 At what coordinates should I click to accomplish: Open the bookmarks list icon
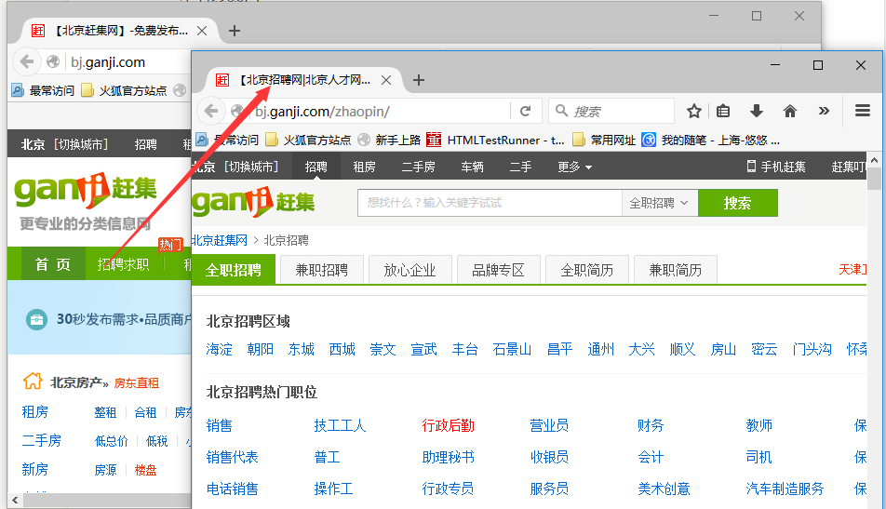click(x=723, y=111)
